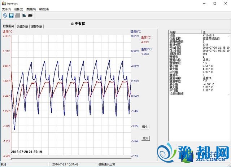Click the Apresys app icon in title bar
The height and width of the screenshot is (167, 231).
4,3
